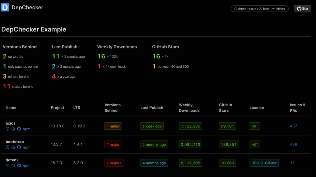Open the GitHub icon for bootstrap
The width and height of the screenshot is (316, 177).
[x=19, y=147]
